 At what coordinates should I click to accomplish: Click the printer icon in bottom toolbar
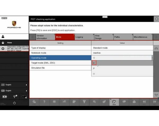(134, 102)
